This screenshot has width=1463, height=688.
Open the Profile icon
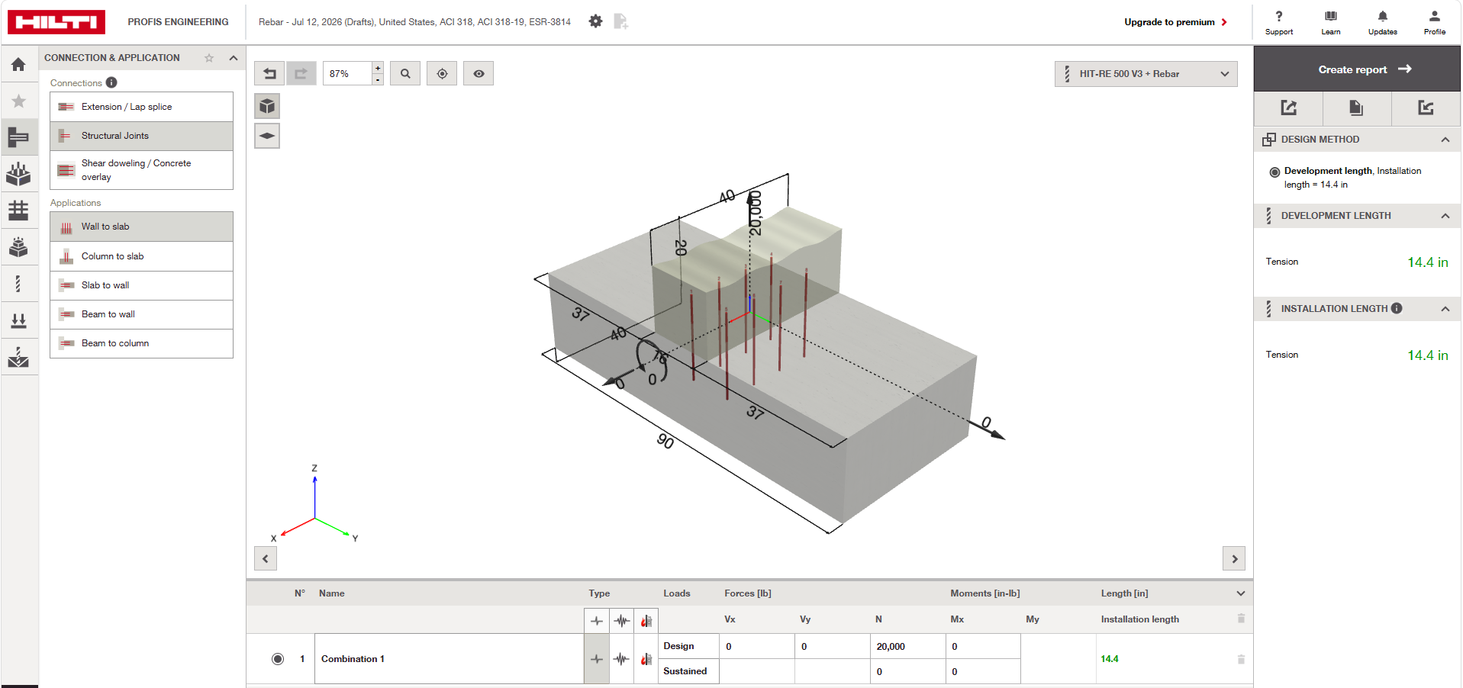tap(1435, 22)
